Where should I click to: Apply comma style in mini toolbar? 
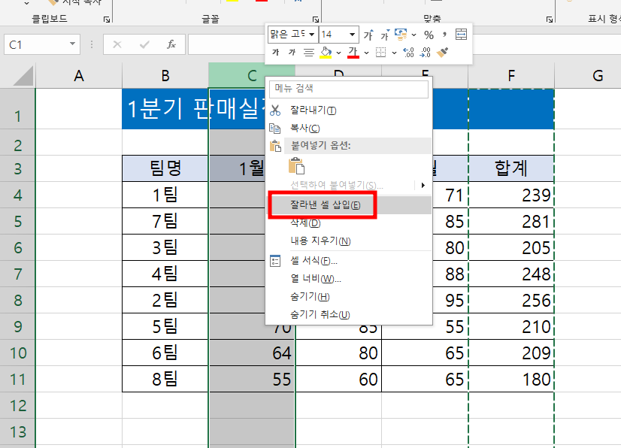click(x=445, y=35)
